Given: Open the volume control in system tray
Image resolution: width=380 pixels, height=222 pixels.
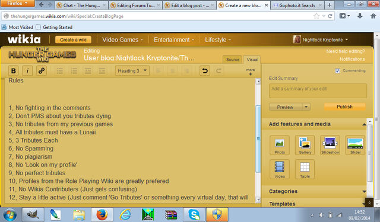Looking at the screenshot, I should pyautogui.click(x=321, y=215).
